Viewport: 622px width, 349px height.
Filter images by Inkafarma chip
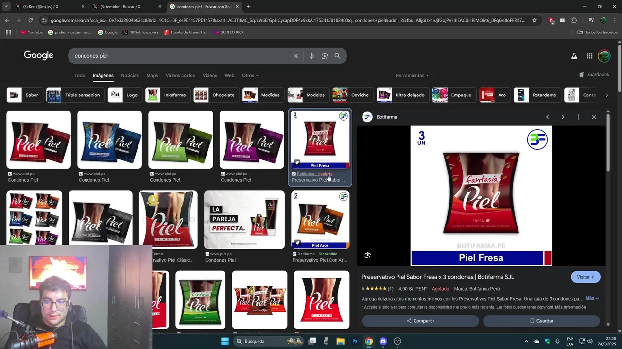pyautogui.click(x=168, y=95)
